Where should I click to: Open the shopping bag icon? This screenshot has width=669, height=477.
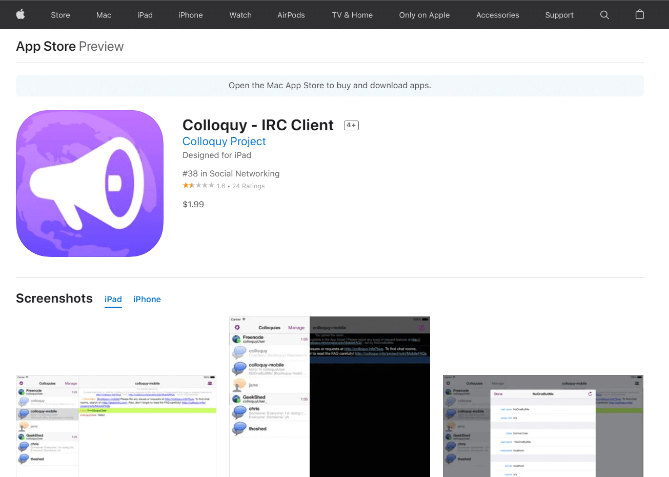pos(639,14)
